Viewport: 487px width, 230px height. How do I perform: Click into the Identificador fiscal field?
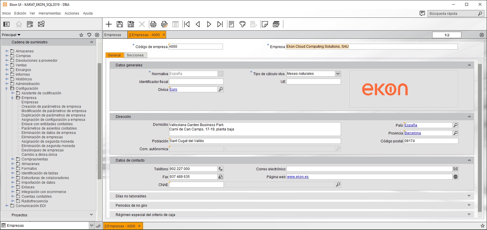click(x=196, y=82)
